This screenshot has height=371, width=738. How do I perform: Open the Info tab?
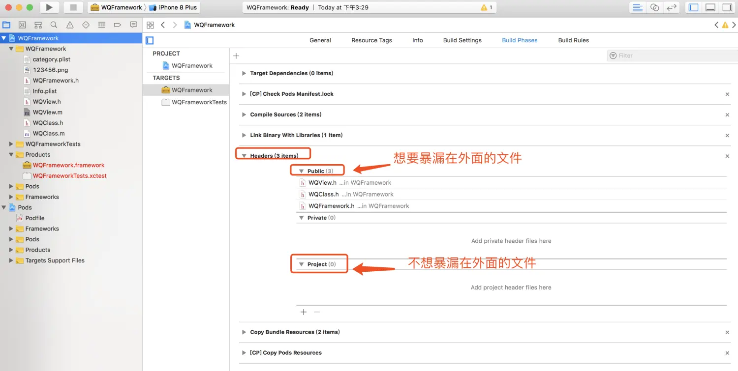[x=417, y=40]
